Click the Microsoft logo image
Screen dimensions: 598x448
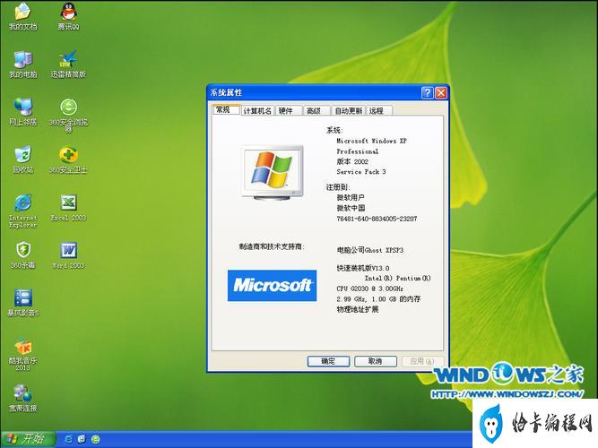[x=272, y=286]
